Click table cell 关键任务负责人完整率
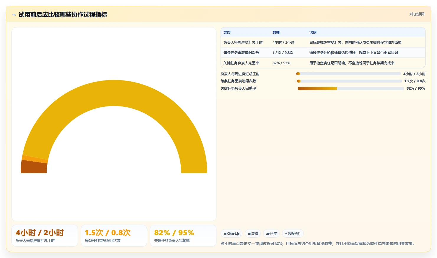Screen dimensions: 437x258 pos(241,63)
